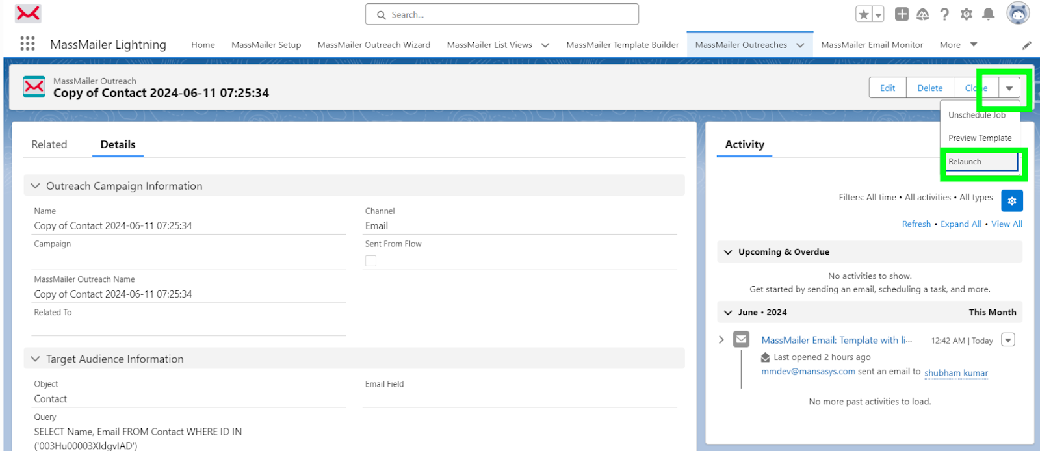Click the Expand All link
The image size is (1040, 451).
click(x=961, y=224)
